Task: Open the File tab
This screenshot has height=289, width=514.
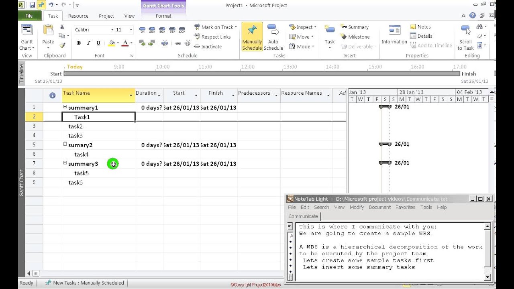Action: coord(29,16)
